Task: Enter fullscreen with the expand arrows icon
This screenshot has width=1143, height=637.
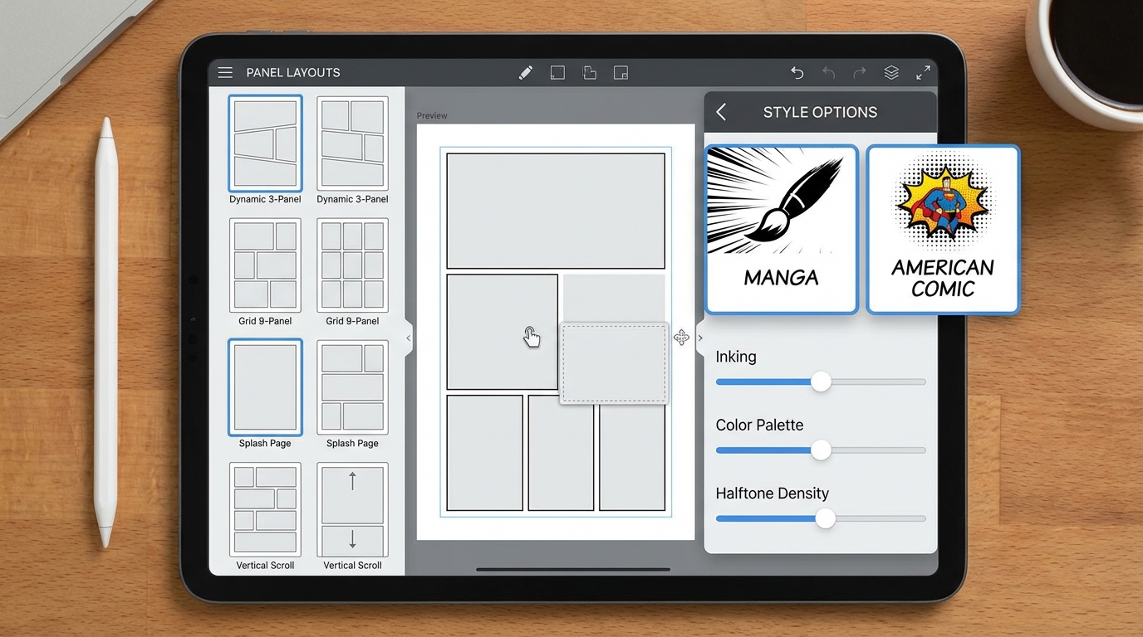Action: 923,73
